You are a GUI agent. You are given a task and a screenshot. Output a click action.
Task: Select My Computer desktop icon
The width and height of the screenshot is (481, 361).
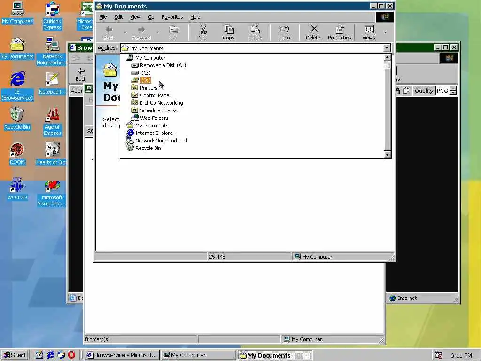pyautogui.click(x=17, y=13)
